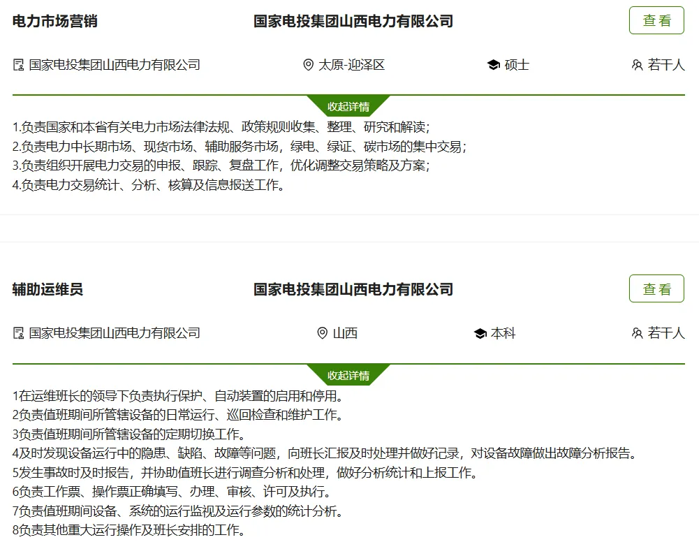Click bold company heading next to 辅助运维员
Screen dimensions: 699x542
click(353, 289)
